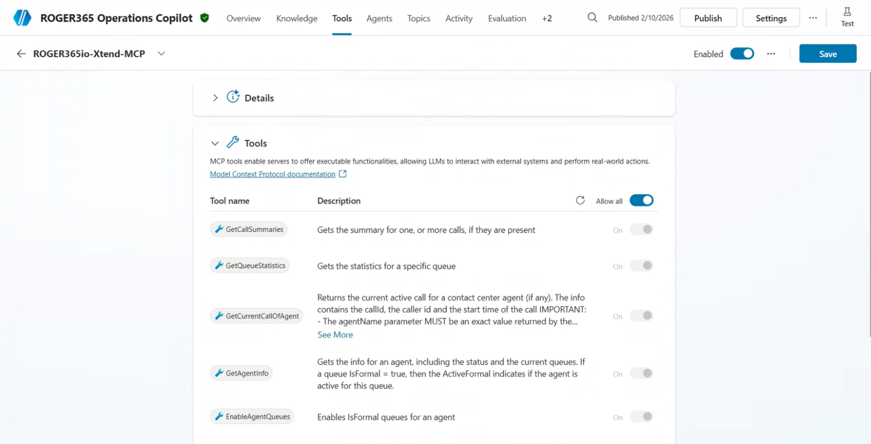871x444 pixels.
Task: Open the ROGER365io-Xtend-MCP dropdown chevron
Action: click(x=161, y=53)
